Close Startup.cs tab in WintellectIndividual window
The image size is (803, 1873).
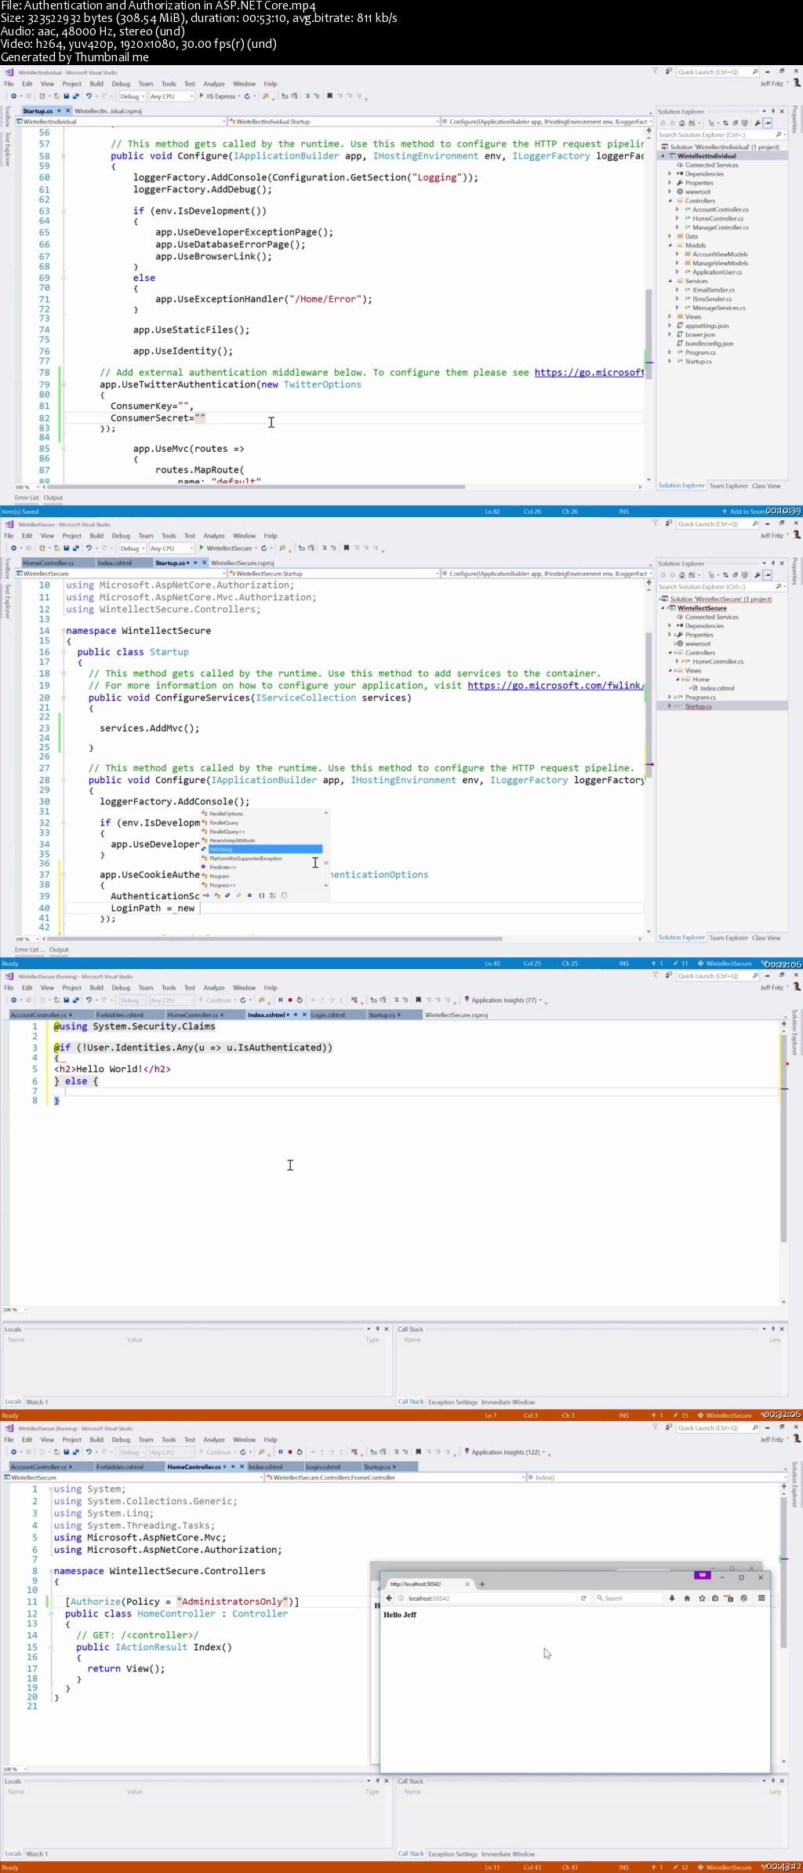(x=67, y=111)
